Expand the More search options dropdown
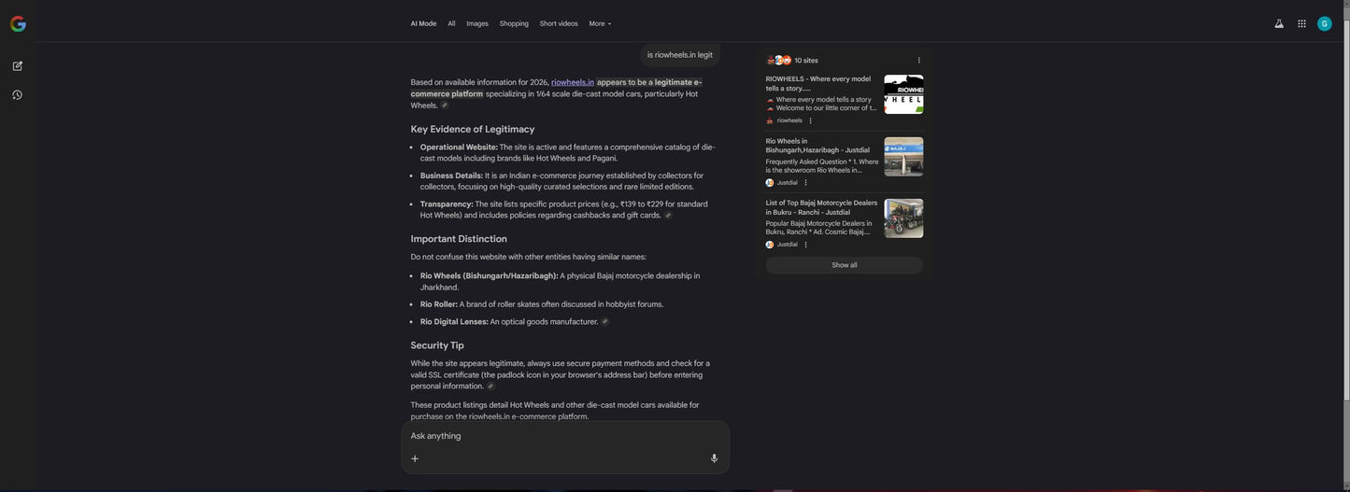 pos(600,23)
